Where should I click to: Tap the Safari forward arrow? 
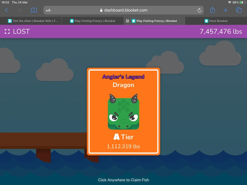tap(20, 10)
